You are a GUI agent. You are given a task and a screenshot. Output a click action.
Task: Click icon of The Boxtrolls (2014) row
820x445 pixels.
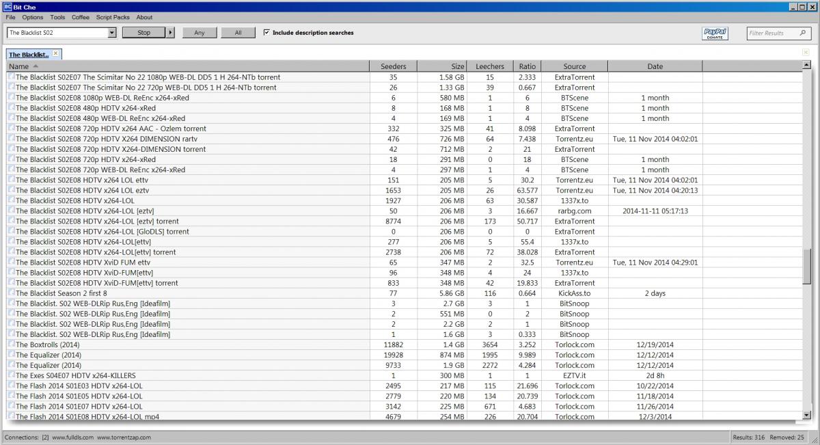[x=11, y=345]
